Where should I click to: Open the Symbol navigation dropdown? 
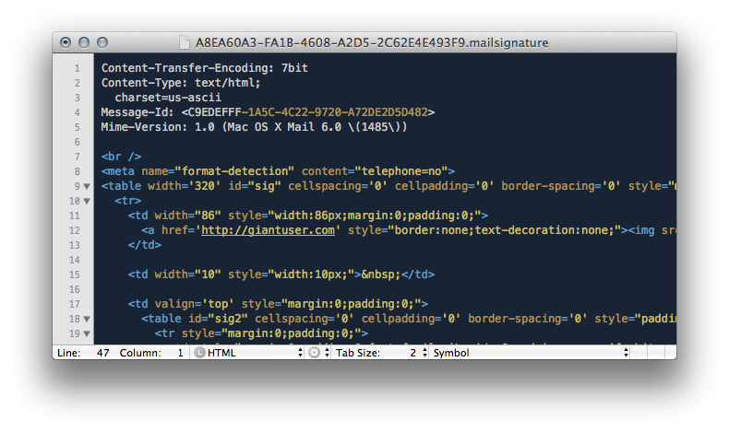(531, 353)
